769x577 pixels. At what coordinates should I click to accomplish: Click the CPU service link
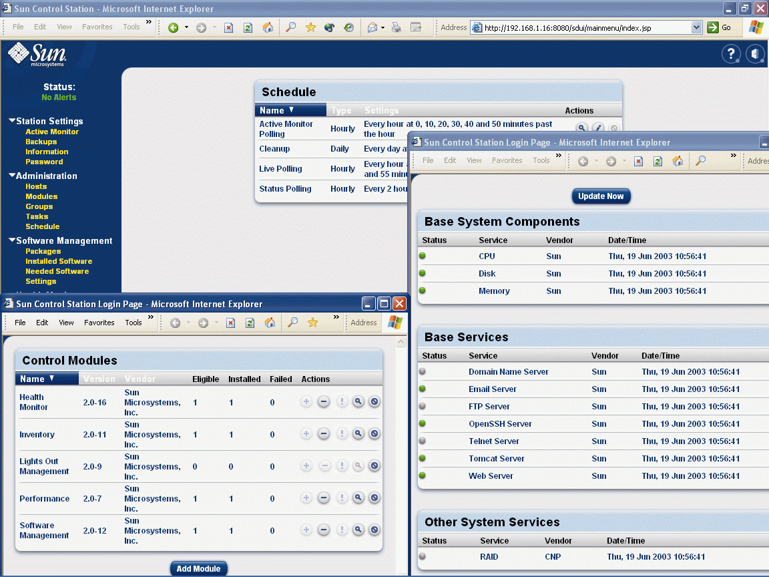pos(487,256)
